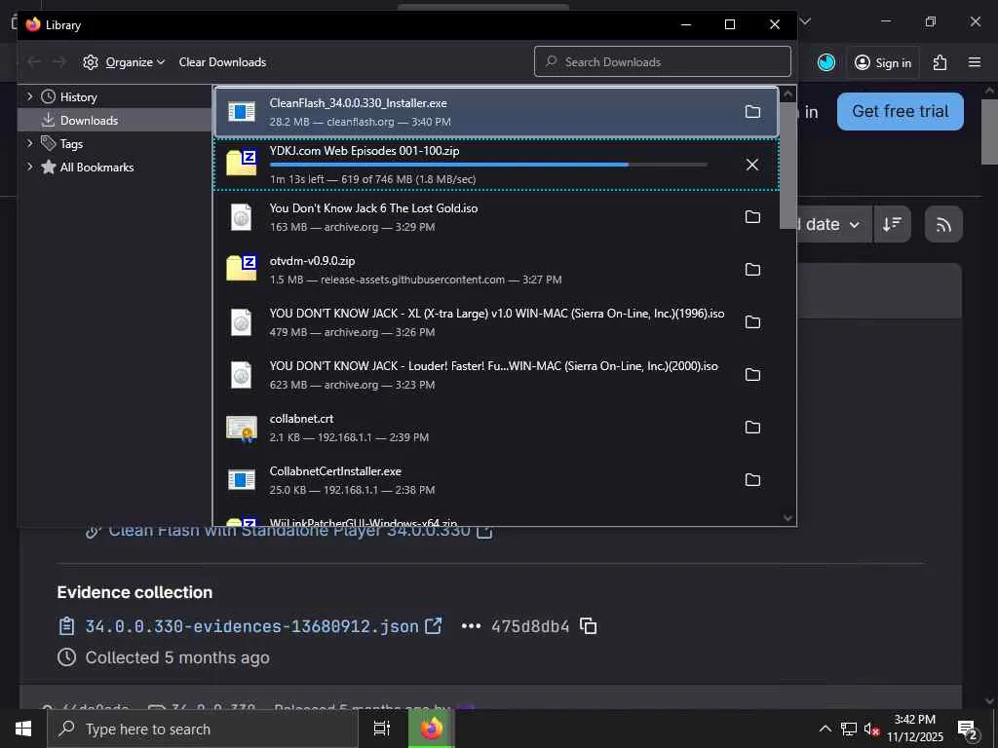Click the muted volume tray icon
This screenshot has width=998, height=748.
(x=870, y=729)
